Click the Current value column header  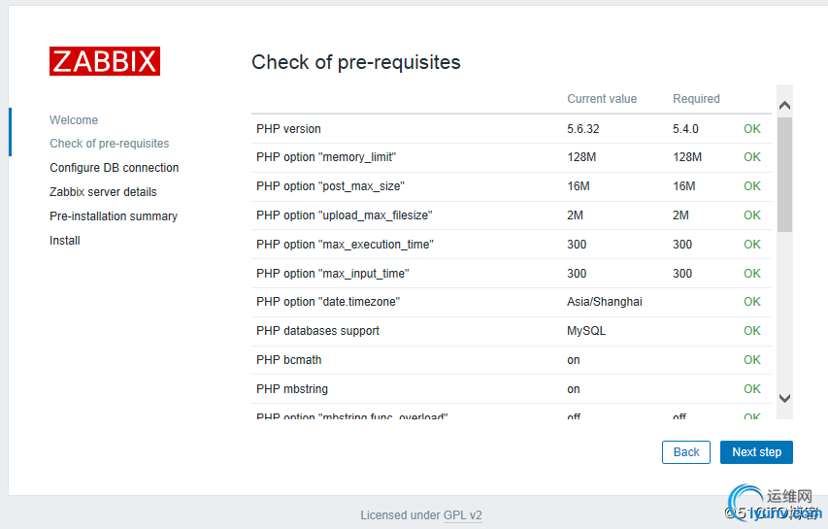(602, 99)
